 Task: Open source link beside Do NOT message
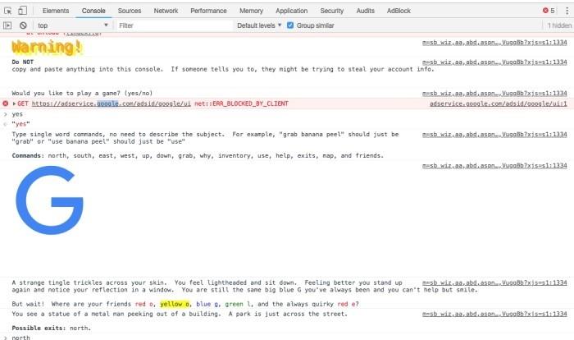coord(494,62)
